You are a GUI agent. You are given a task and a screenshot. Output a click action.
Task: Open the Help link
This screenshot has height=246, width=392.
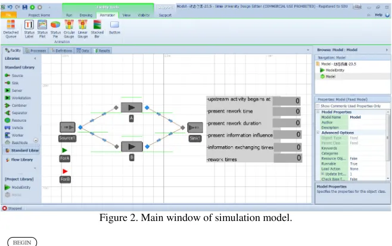[378, 15]
